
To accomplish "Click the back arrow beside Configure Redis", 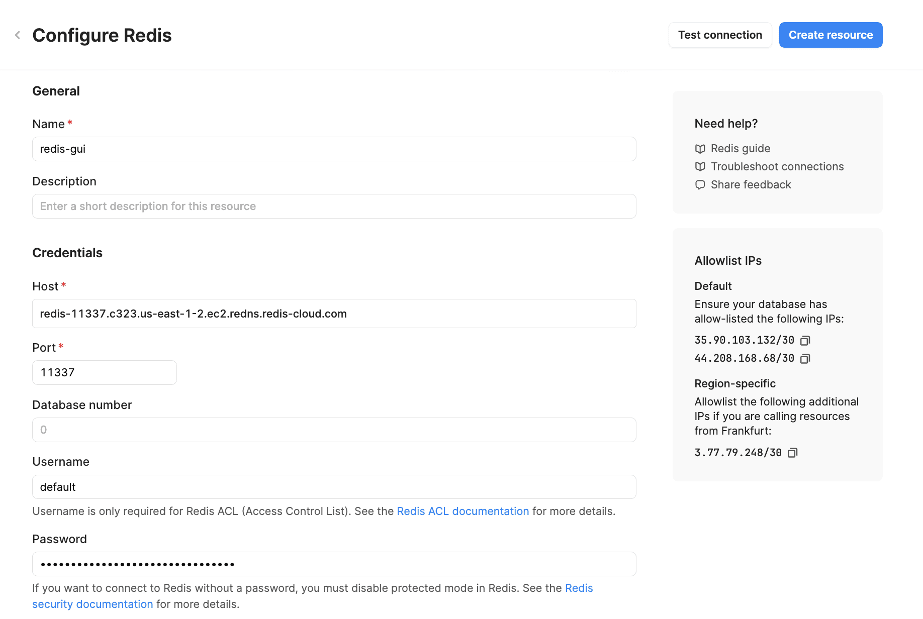I will pyautogui.click(x=18, y=35).
